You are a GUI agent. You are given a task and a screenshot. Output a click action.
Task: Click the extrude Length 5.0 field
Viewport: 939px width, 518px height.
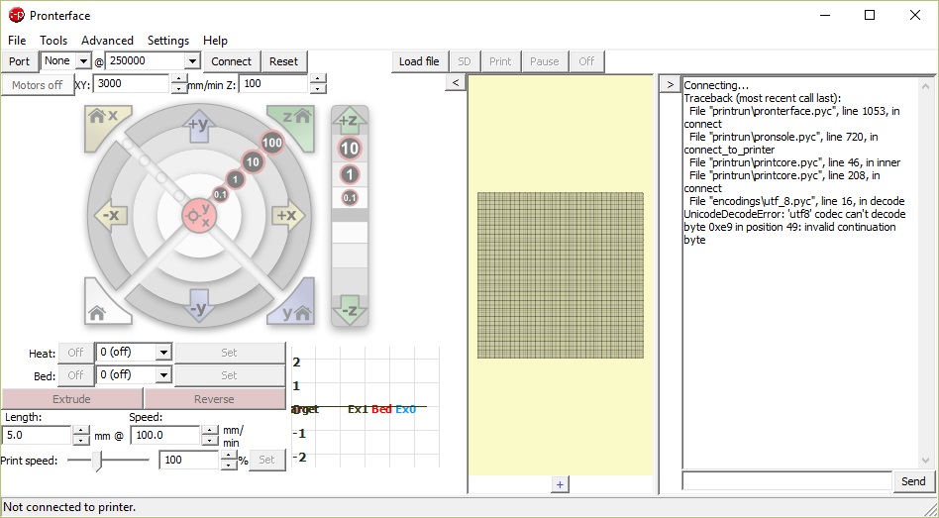click(x=37, y=436)
